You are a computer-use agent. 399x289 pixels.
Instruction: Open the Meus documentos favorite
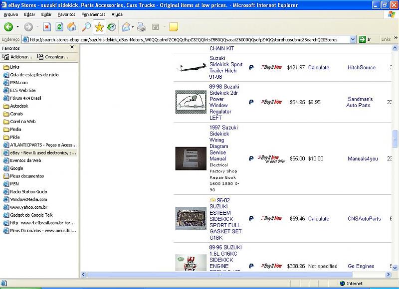pyautogui.click(x=23, y=176)
